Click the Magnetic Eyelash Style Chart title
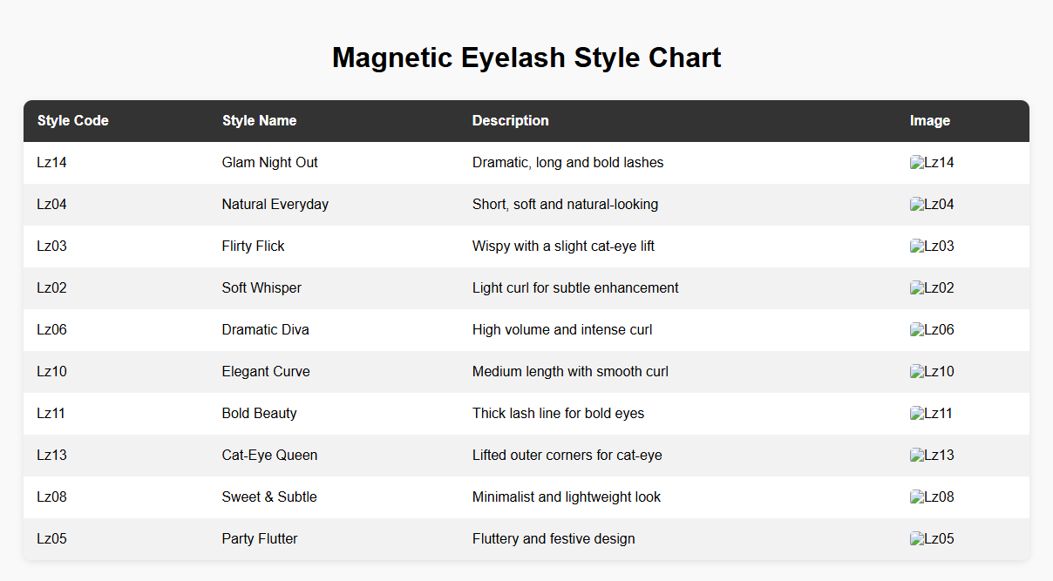This screenshot has width=1053, height=581. click(x=526, y=57)
